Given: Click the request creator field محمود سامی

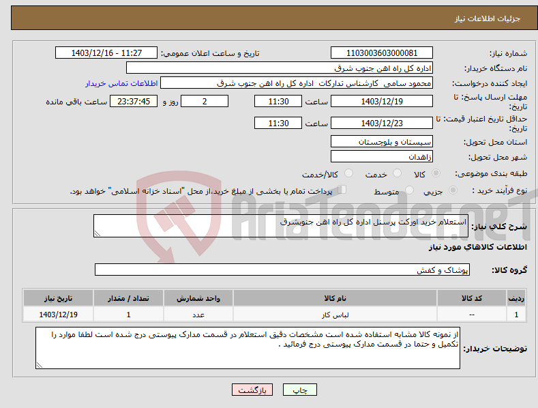Looking at the screenshot, I should click(x=297, y=83).
